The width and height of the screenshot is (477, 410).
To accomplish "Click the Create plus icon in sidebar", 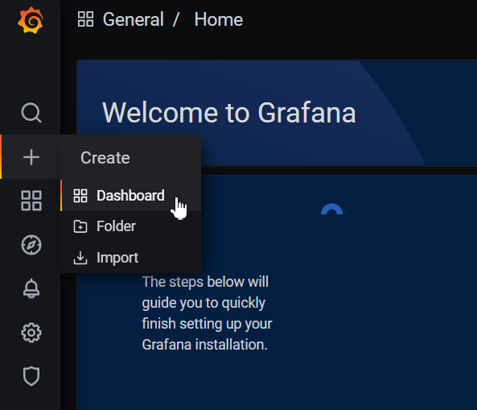I will pos(31,157).
